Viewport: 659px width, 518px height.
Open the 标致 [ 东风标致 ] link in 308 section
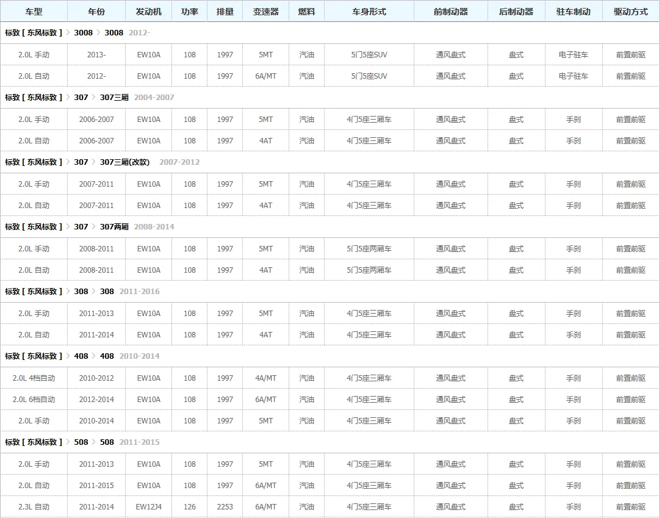[34, 292]
